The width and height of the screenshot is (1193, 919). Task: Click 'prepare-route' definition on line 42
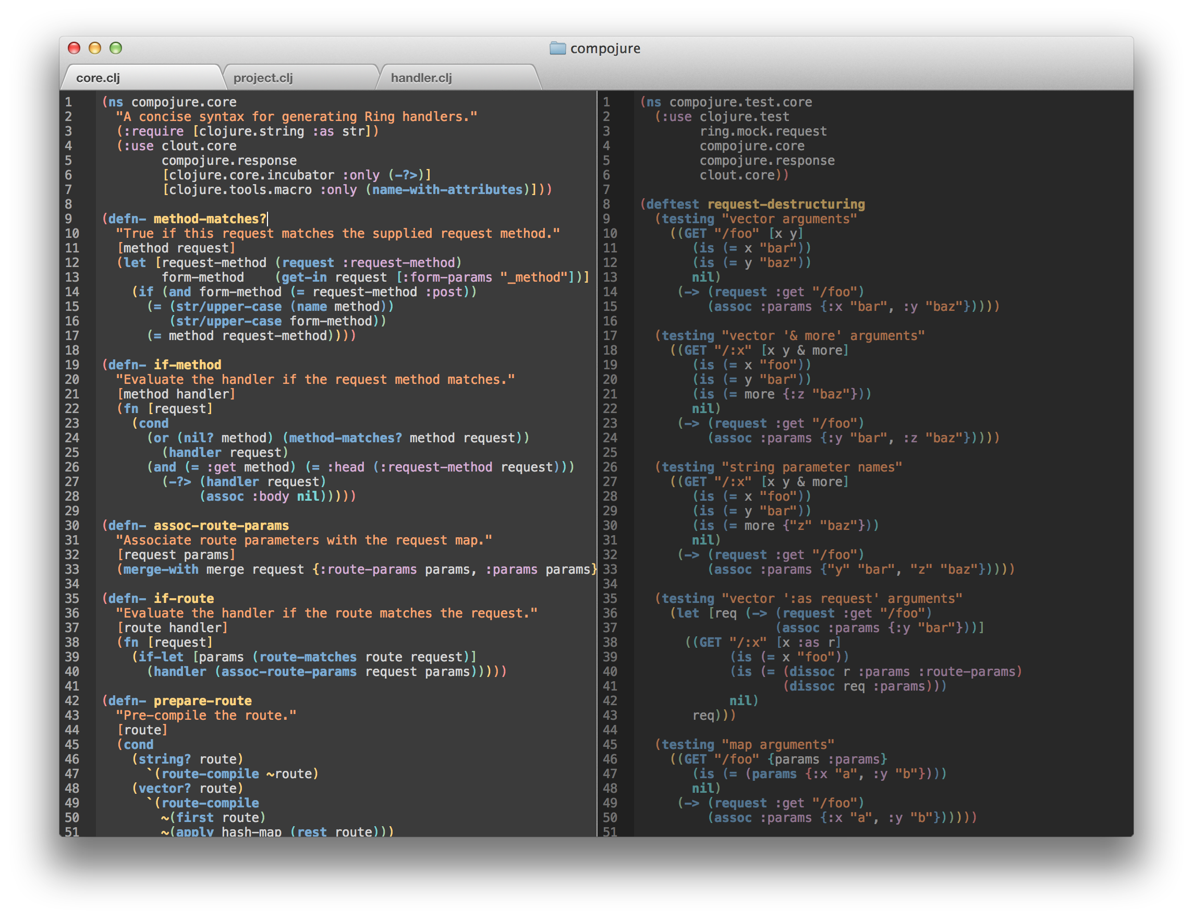coord(203,701)
